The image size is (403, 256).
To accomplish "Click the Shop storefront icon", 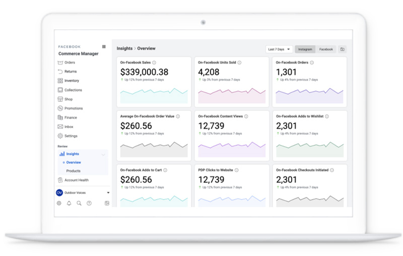I will [x=60, y=99].
